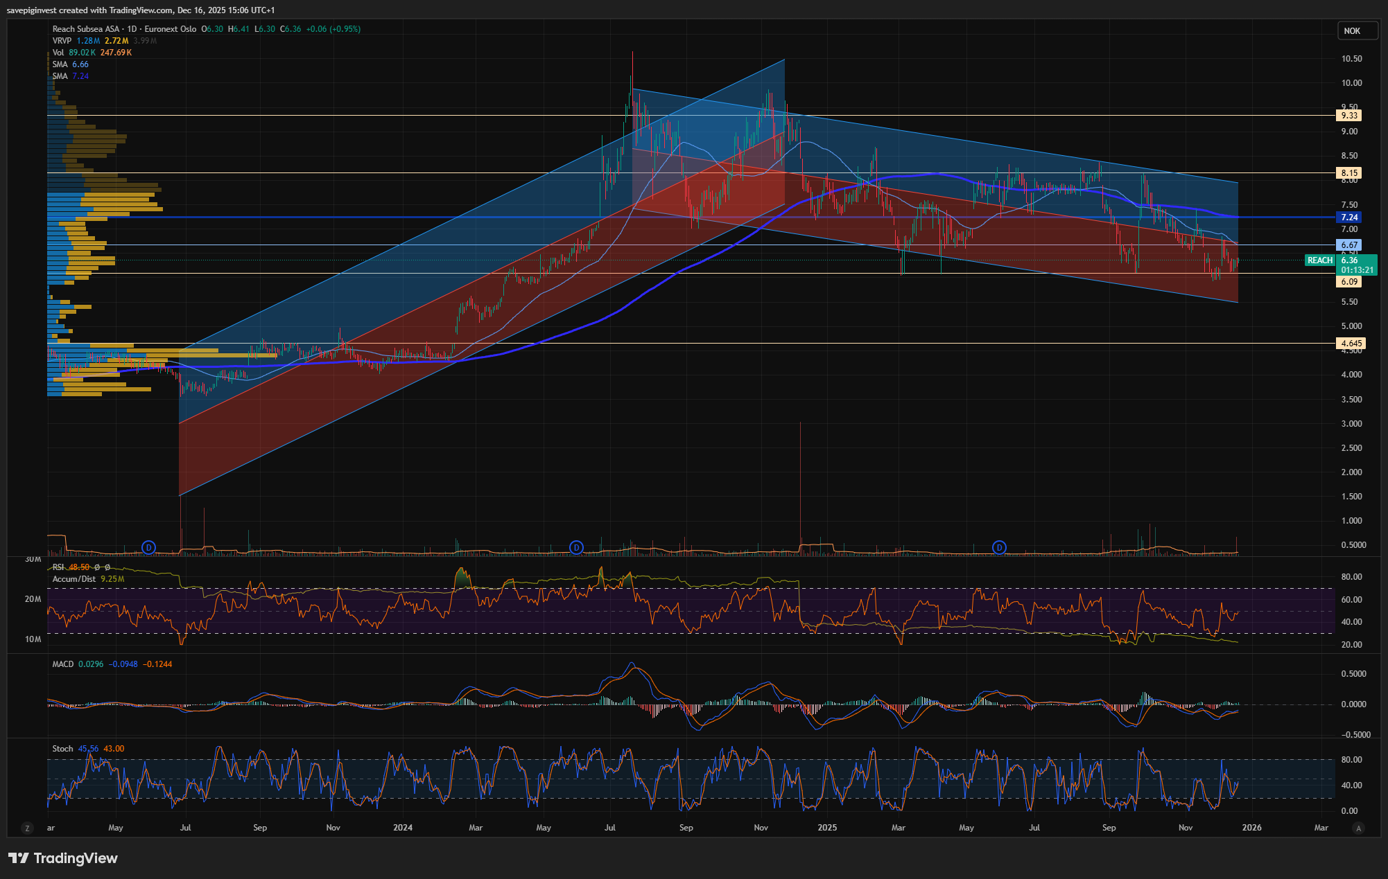Click the REACH symbol price tag
The height and width of the screenshot is (879, 1388).
point(1319,260)
